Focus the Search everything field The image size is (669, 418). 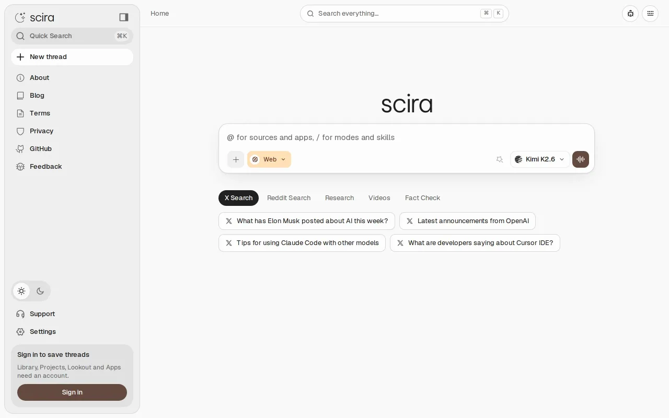pos(404,14)
